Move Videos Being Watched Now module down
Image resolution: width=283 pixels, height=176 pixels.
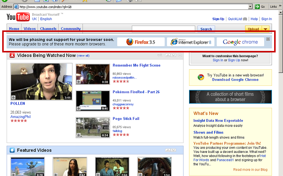click(x=174, y=55)
